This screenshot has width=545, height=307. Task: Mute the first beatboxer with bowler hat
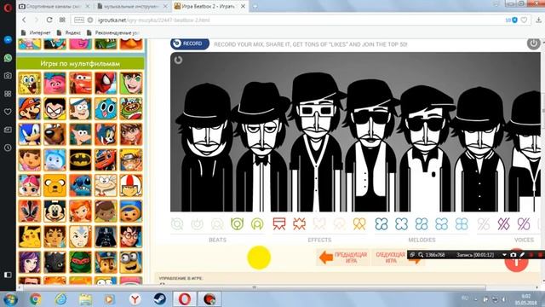[x=206, y=148]
